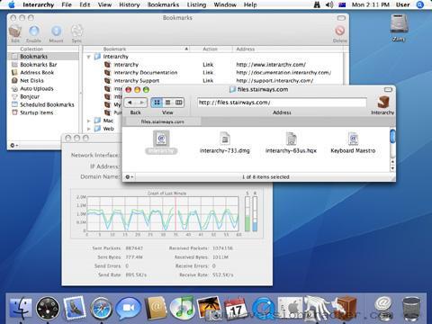Click the http://www.interarchy.com/ address cell

[271, 65]
